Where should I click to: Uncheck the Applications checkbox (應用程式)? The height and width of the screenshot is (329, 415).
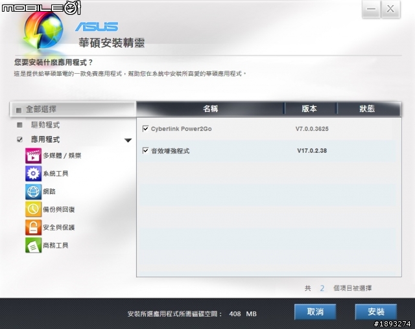19,139
